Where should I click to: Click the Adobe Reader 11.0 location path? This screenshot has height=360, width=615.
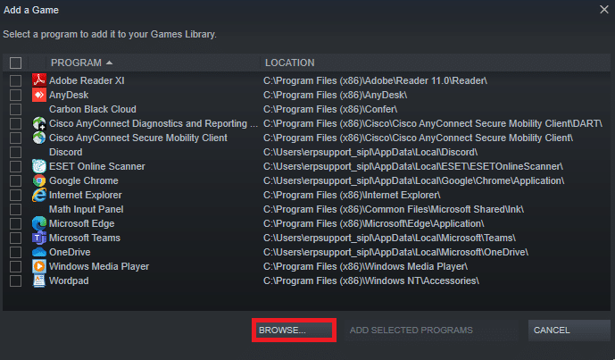(x=375, y=80)
